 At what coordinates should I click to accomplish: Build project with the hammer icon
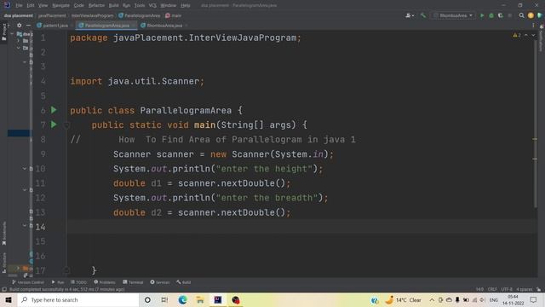click(x=423, y=15)
